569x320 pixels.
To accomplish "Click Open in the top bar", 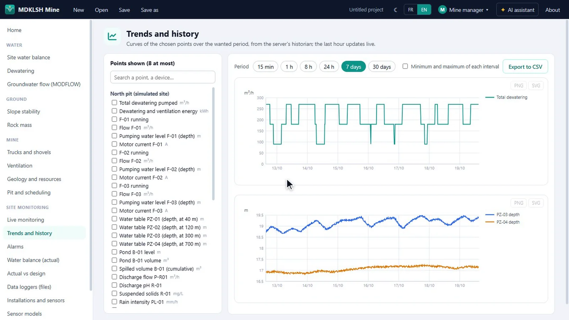I will point(101,10).
